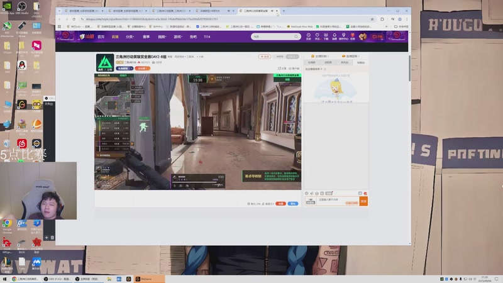Screen dimensions: 503x283
Task: Expand the 分类 dropdown in Douyu nav
Action: 130,37
